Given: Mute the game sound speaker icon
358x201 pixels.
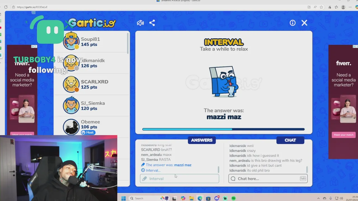Looking at the screenshot, I should [140, 23].
